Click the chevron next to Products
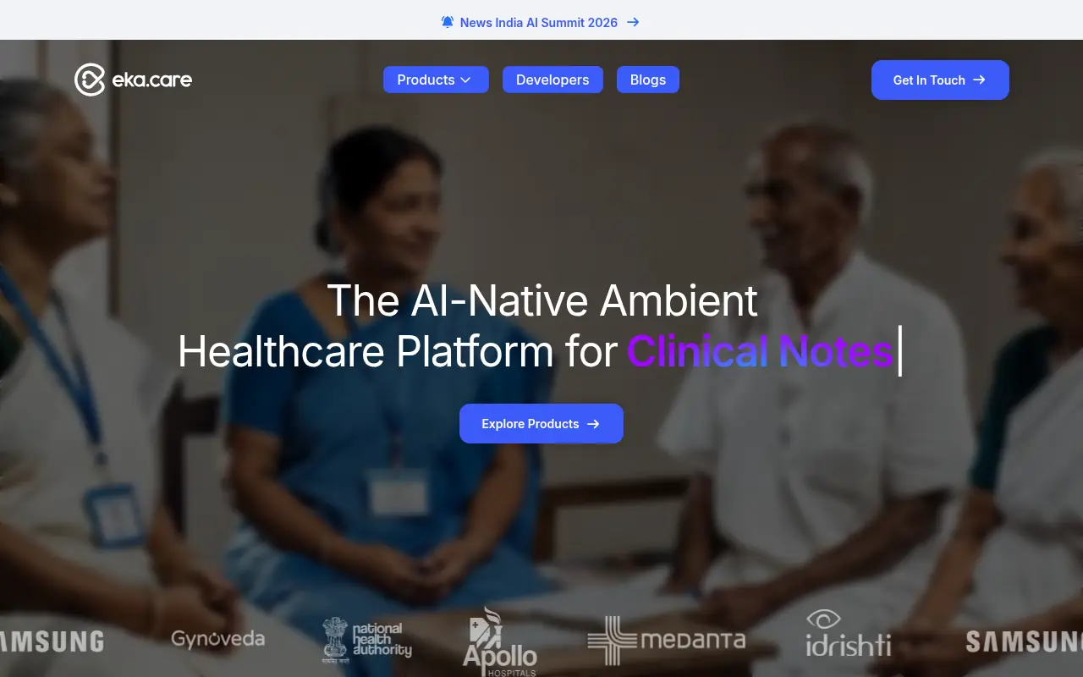The width and height of the screenshot is (1083, 677). click(x=465, y=80)
